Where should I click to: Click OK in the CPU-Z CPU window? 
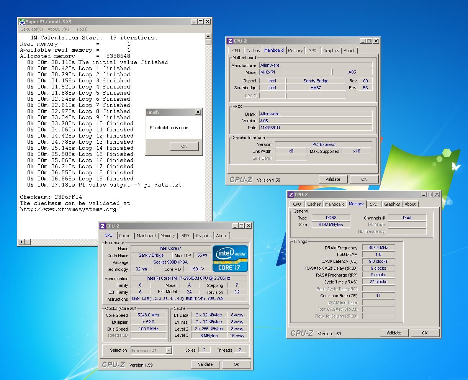pyautogui.click(x=236, y=364)
